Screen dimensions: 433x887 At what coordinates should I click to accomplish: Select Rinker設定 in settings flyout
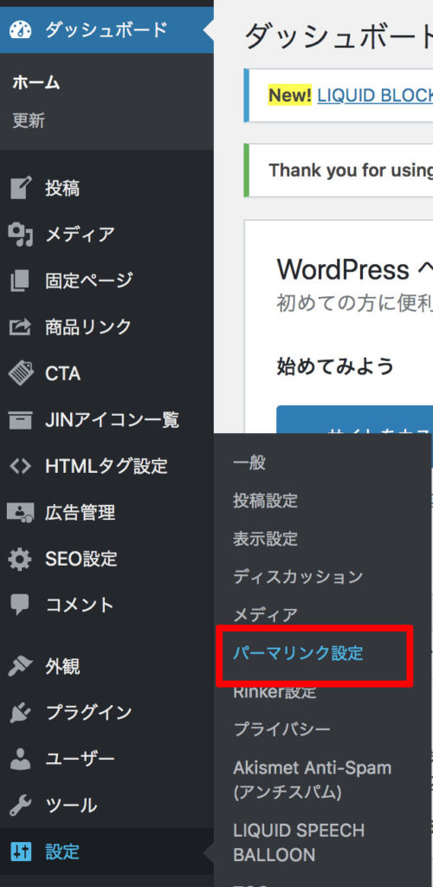click(x=275, y=691)
